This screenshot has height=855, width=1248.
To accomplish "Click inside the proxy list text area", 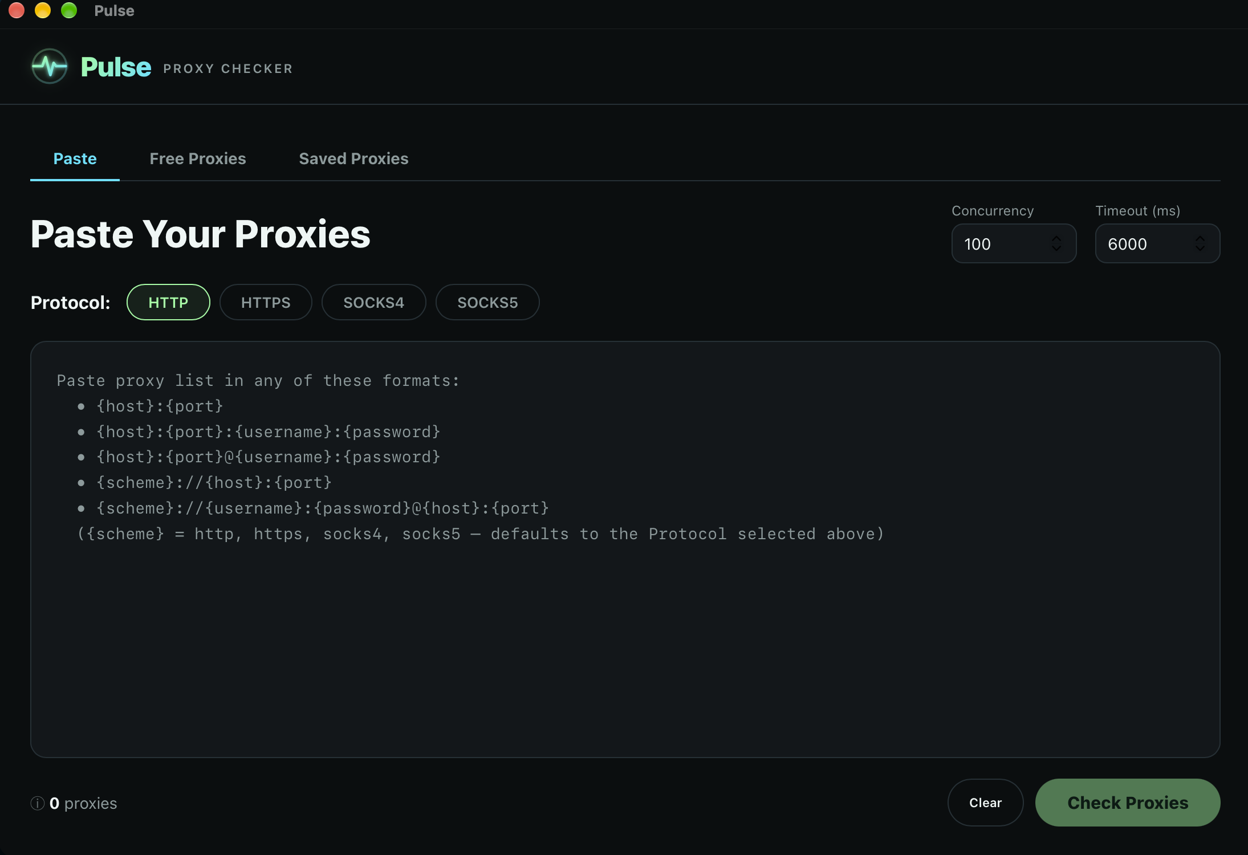I will coord(625,549).
